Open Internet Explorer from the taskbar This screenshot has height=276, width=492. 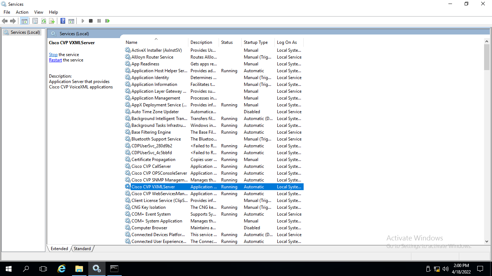point(62,268)
